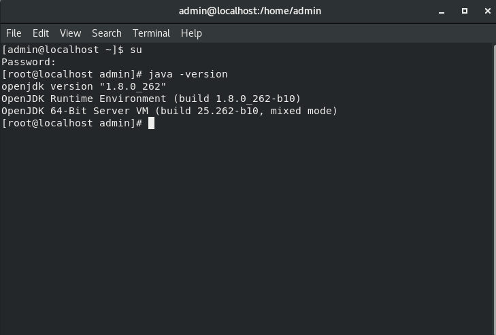Maximize the terminal window
Image resolution: width=496 pixels, height=335 pixels.
click(465, 11)
